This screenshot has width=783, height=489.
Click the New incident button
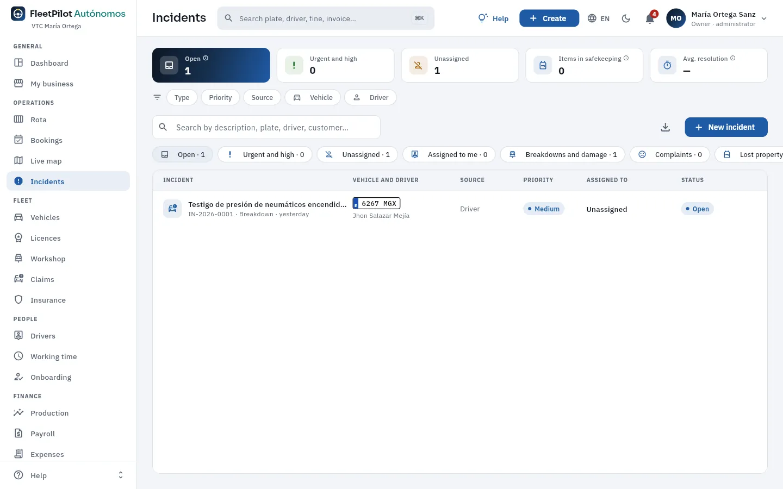click(x=726, y=127)
